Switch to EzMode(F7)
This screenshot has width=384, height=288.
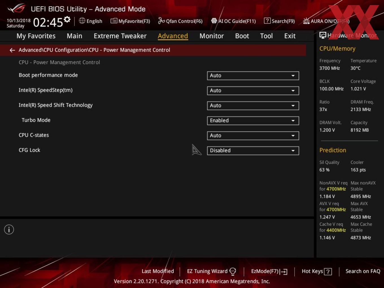coord(269,271)
